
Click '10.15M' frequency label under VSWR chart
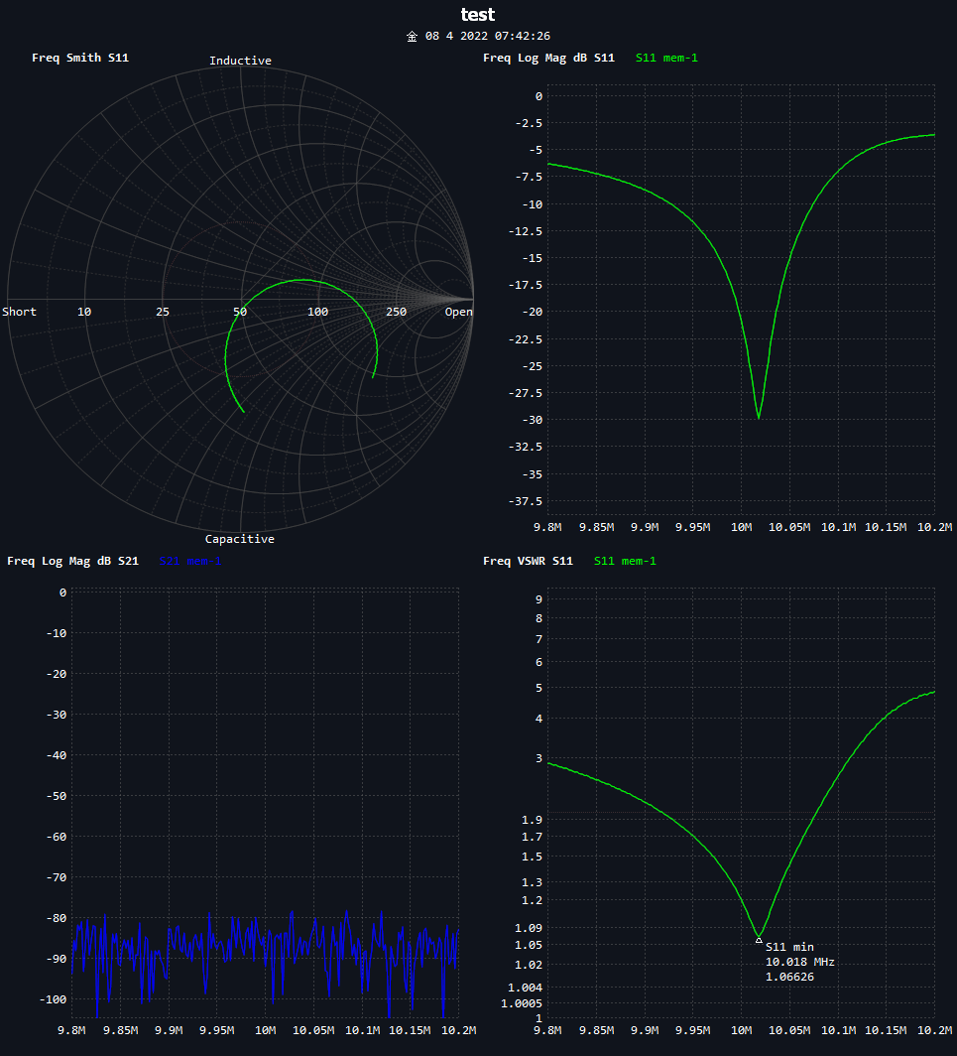885,1030
